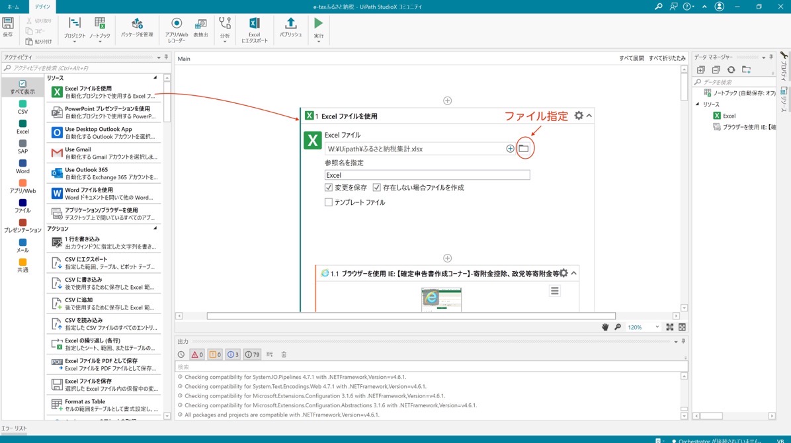
Task: Open the Error List tab
Action: pyautogui.click(x=14, y=428)
